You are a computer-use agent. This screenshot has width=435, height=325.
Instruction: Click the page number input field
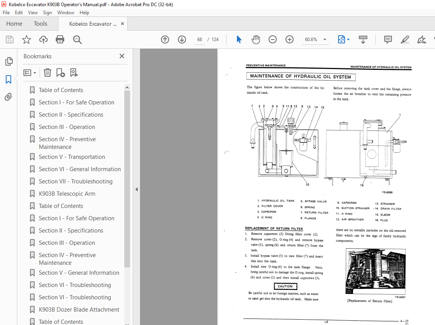[200, 40]
